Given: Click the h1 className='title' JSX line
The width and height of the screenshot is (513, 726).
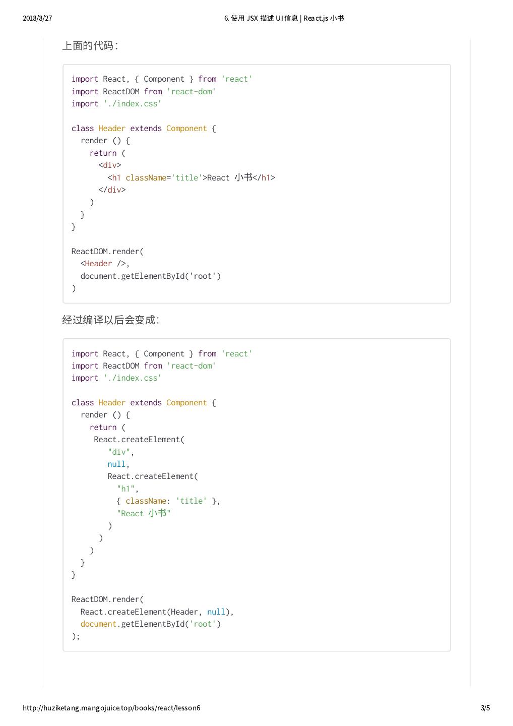Looking at the screenshot, I should coord(191,177).
